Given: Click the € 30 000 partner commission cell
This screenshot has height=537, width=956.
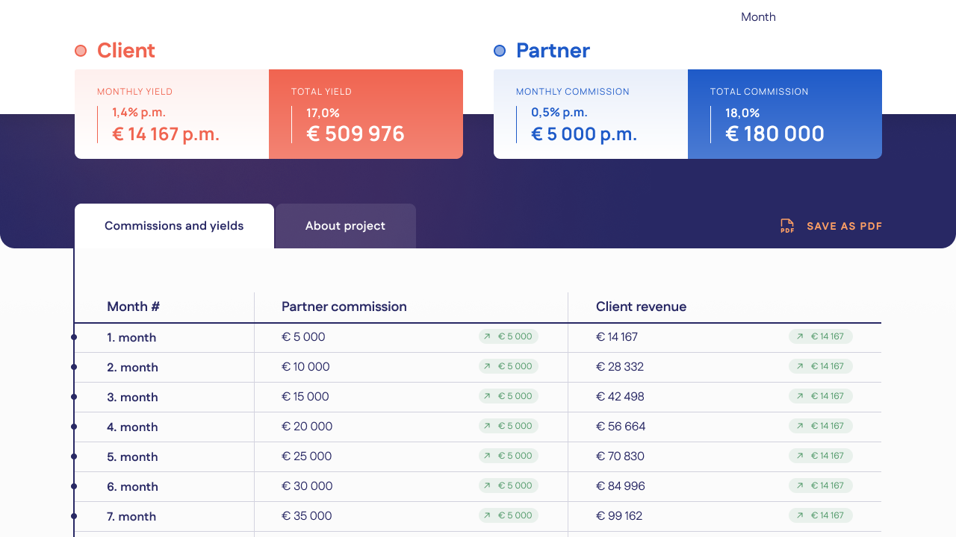Looking at the screenshot, I should [x=307, y=486].
